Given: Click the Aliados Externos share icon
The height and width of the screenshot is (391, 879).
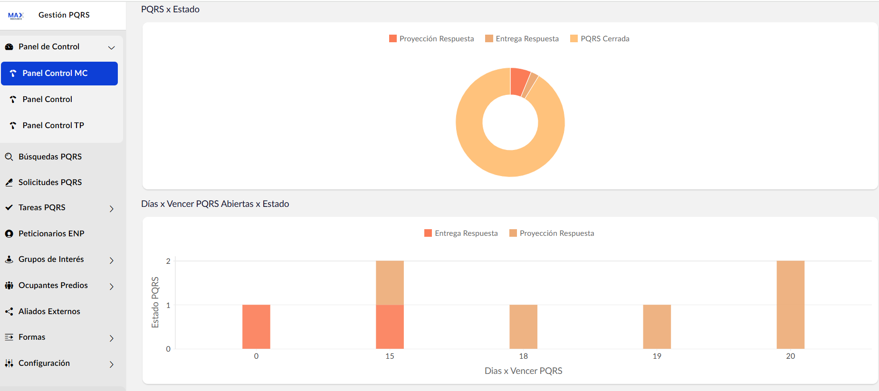Looking at the screenshot, I should (x=9, y=311).
